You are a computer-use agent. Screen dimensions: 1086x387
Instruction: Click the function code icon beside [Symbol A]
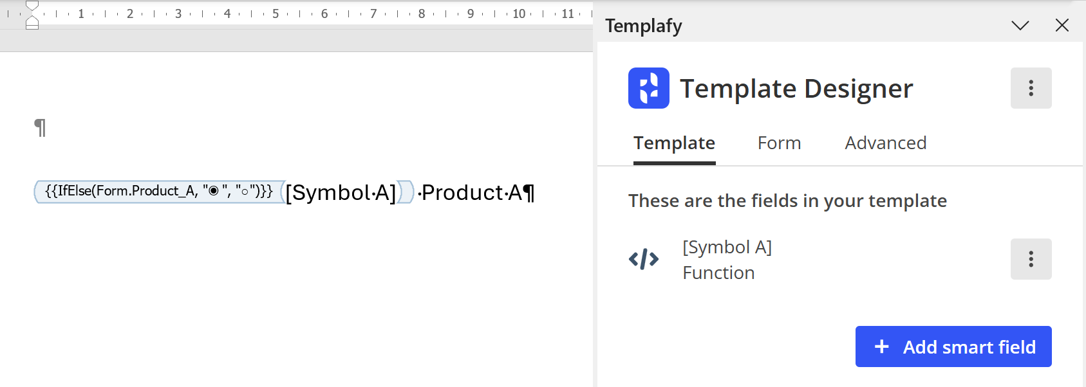coord(644,259)
